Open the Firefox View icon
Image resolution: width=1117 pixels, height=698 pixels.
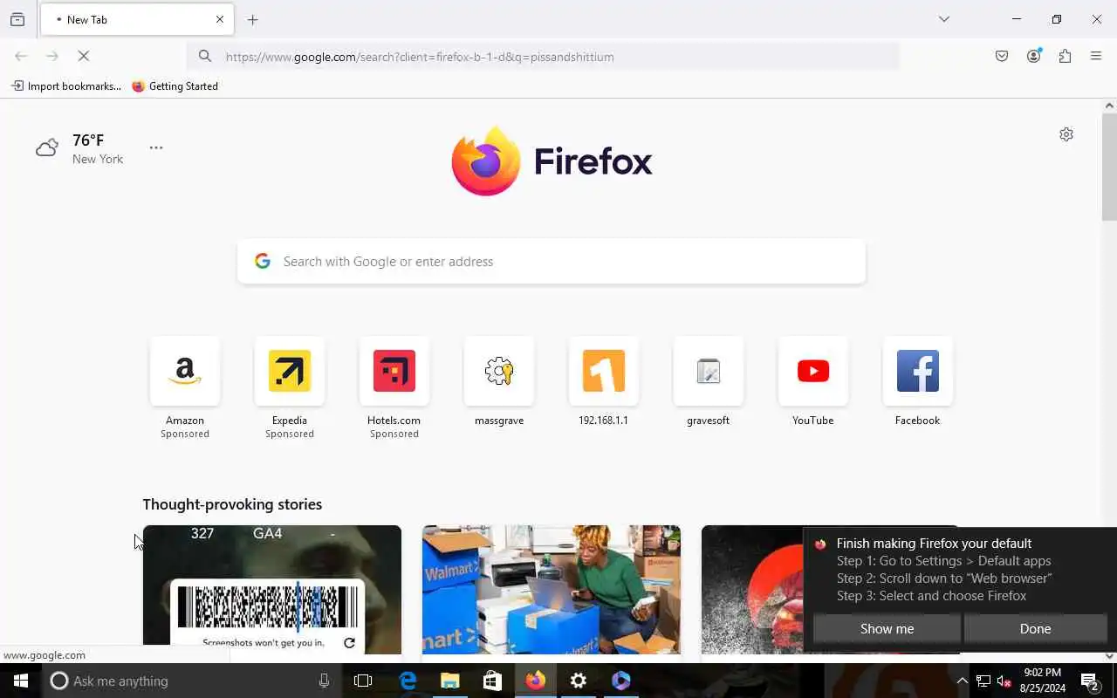[17, 19]
